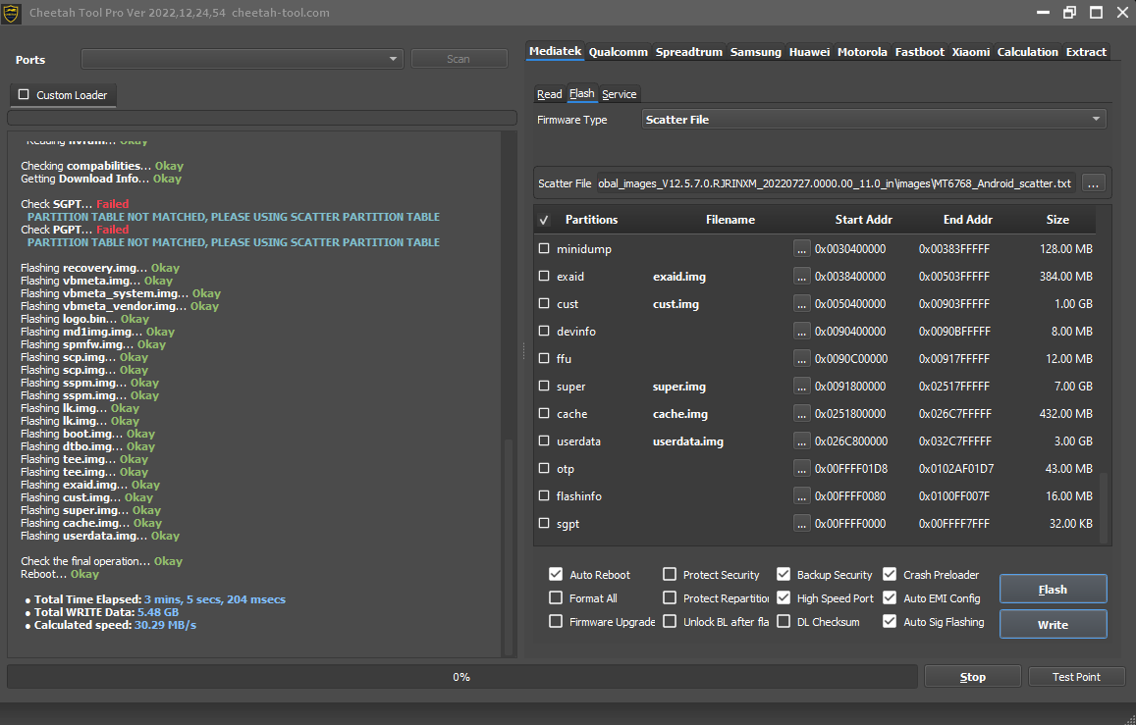Click the Stop button
This screenshot has height=725, width=1136.
coord(972,677)
